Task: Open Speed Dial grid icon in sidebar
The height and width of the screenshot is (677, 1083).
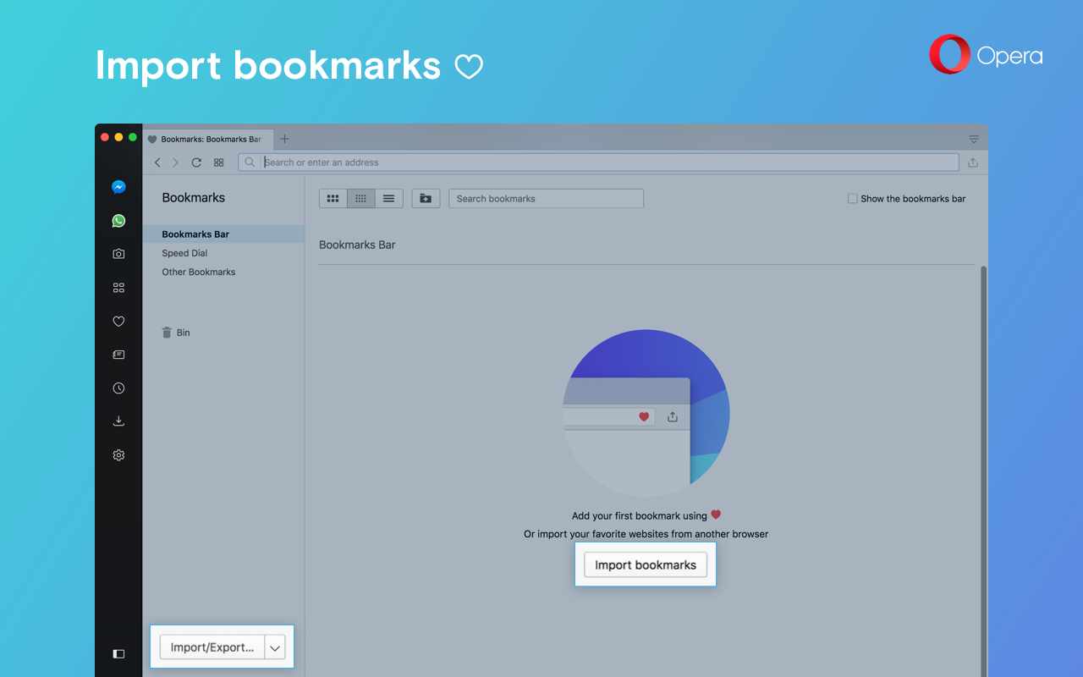Action: pos(118,288)
